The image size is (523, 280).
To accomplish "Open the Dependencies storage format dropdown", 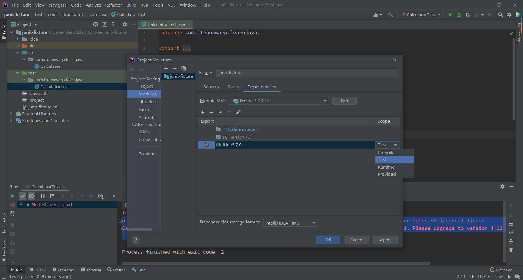I will click(290, 223).
